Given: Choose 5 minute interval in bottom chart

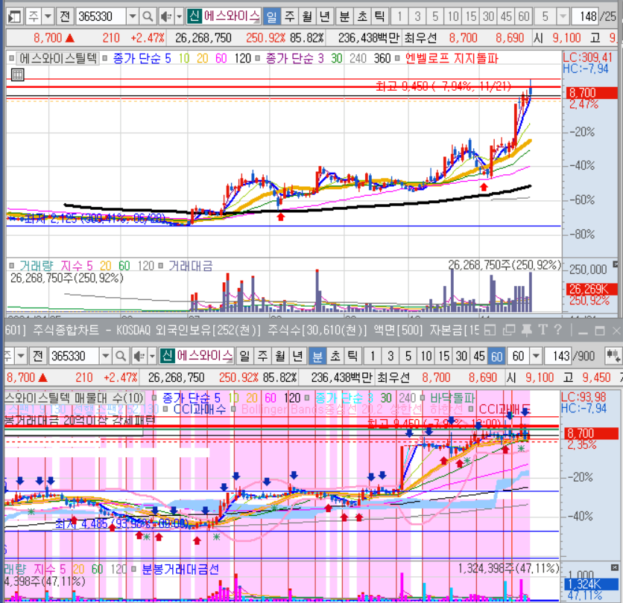Looking at the screenshot, I should [x=408, y=356].
